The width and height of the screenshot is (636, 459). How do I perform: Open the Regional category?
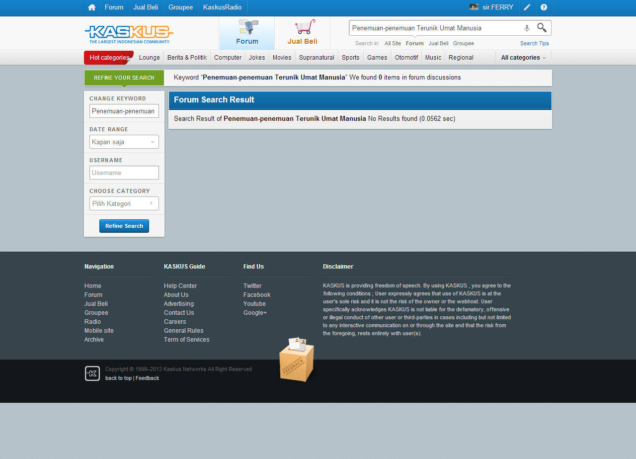pos(461,58)
